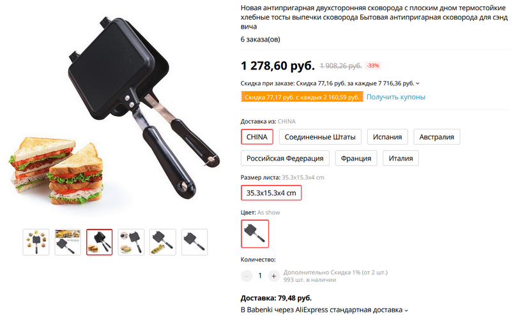Select shipping from Российская Федерация
The width and height of the screenshot is (511, 315).
(285, 158)
